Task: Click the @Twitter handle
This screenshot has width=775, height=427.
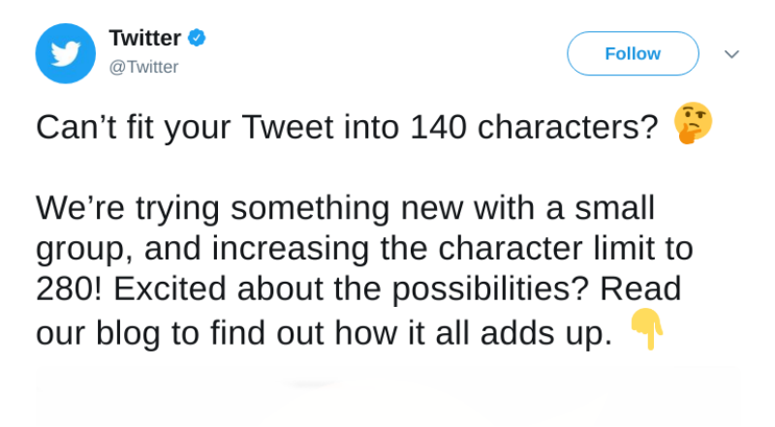Action: [x=143, y=67]
